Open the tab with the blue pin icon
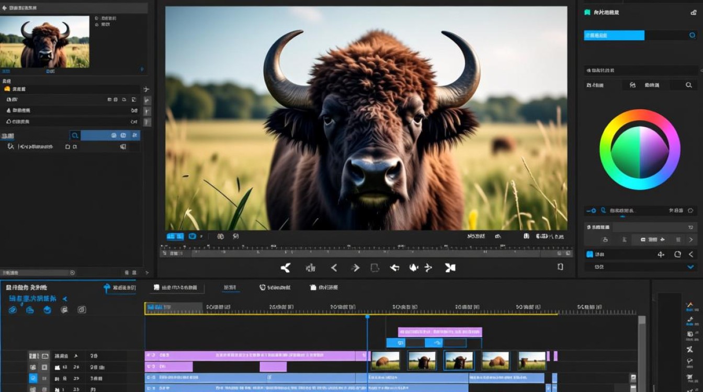The width and height of the screenshot is (703, 392). [120, 287]
